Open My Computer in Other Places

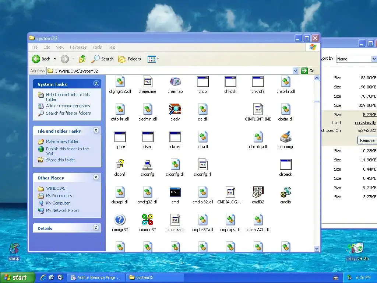[58, 203]
